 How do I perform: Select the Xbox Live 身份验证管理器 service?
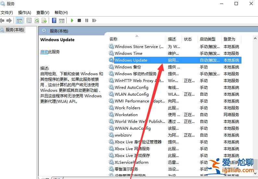[x=175, y=142]
